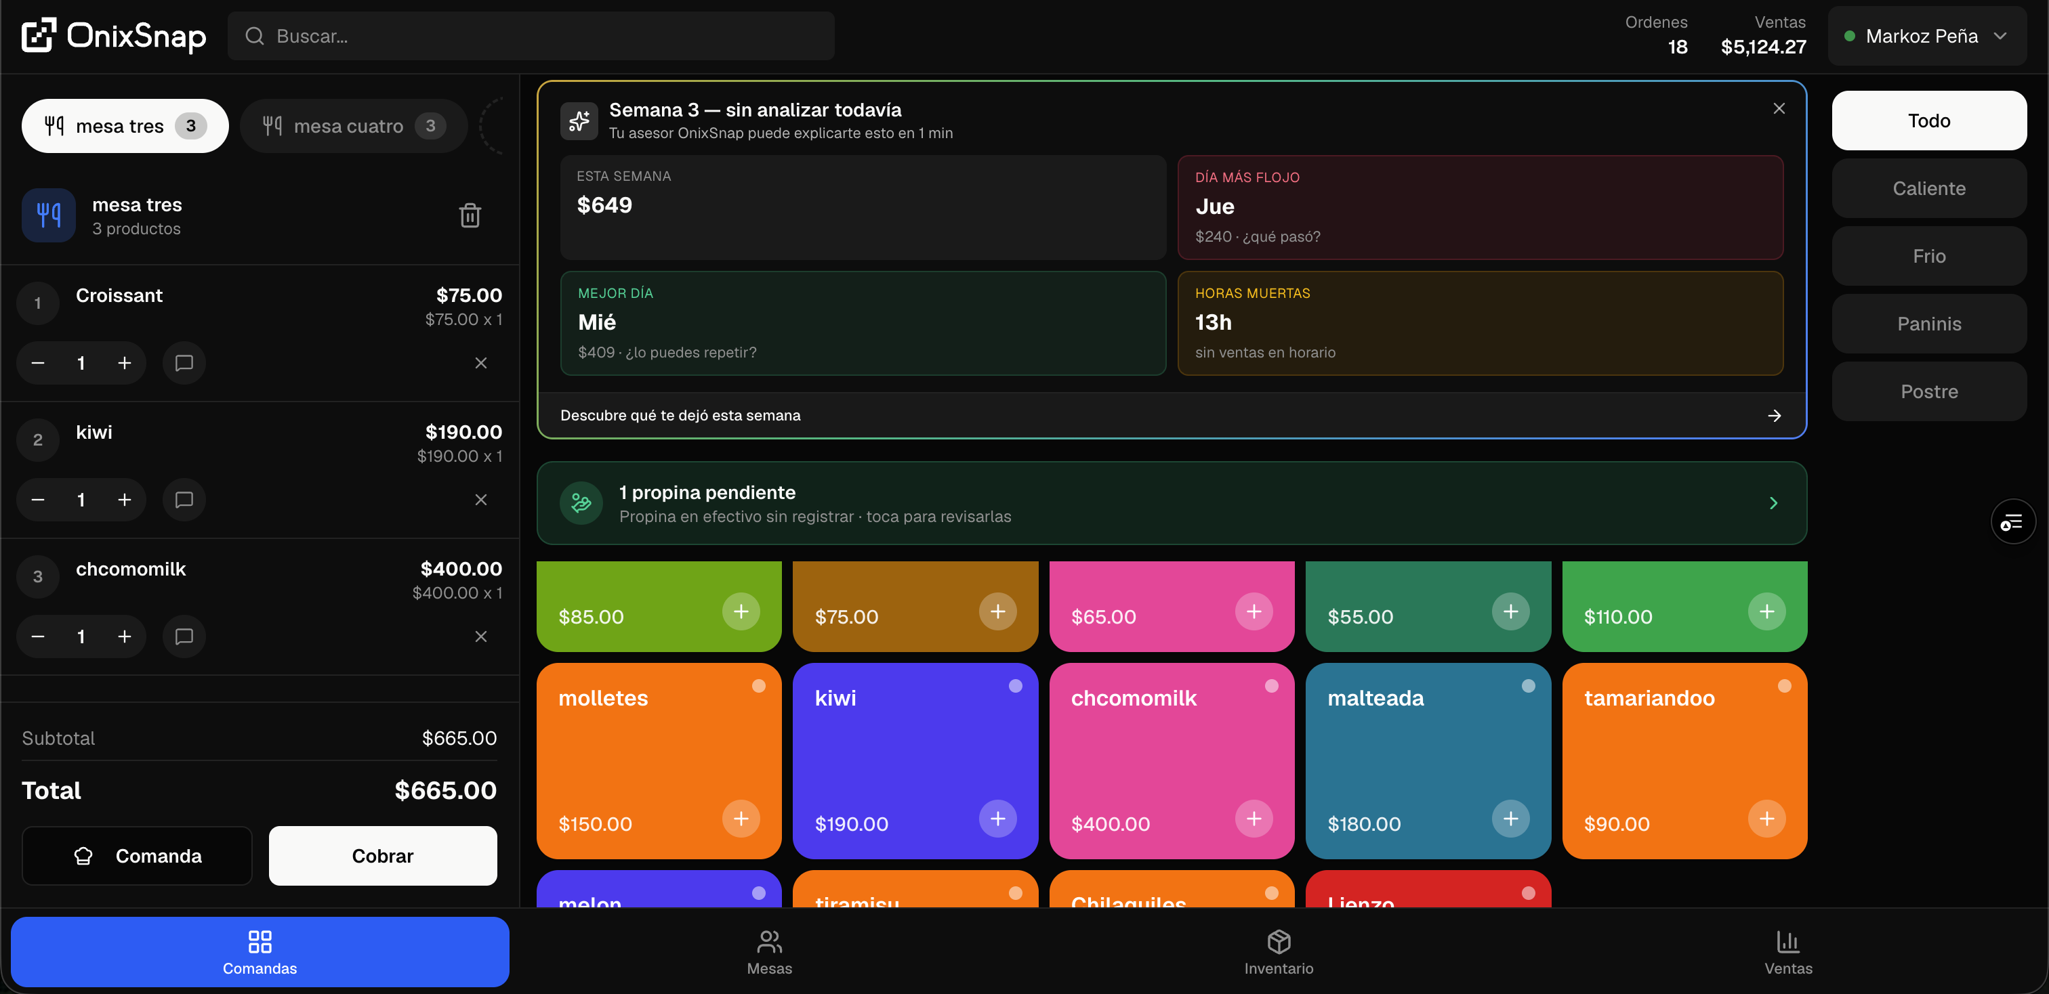Increase kiwi order quantity
Screen dimensions: 2049x994
(124, 500)
